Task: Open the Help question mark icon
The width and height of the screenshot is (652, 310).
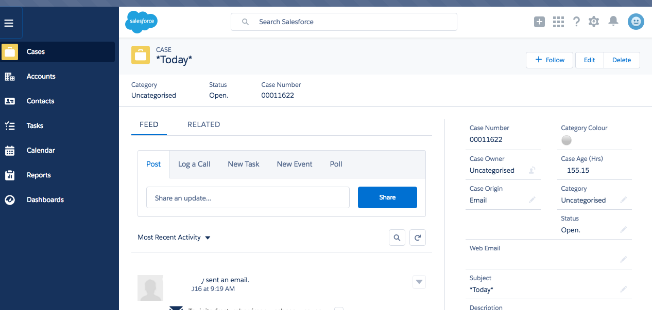Action: click(x=576, y=22)
